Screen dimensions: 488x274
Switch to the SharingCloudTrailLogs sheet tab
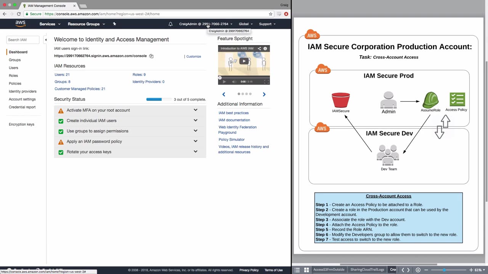coord(368,270)
